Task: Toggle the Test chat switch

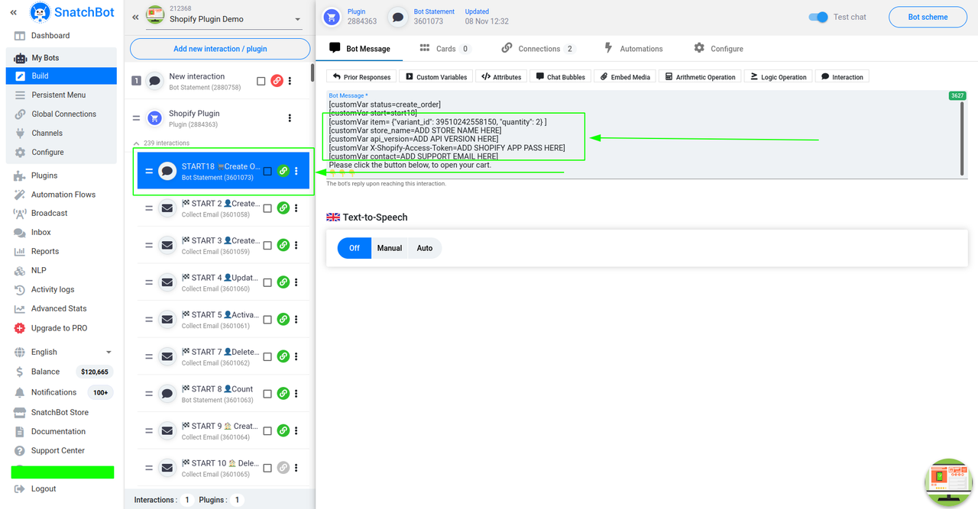Action: tap(818, 17)
